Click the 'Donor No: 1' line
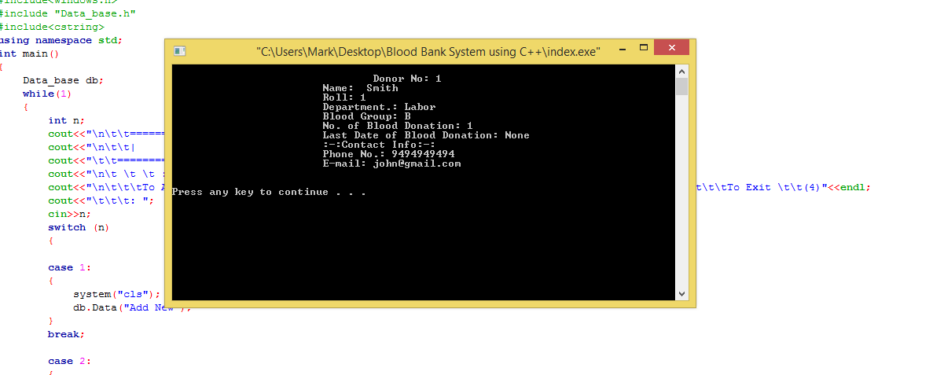The image size is (944, 375). [x=407, y=79]
